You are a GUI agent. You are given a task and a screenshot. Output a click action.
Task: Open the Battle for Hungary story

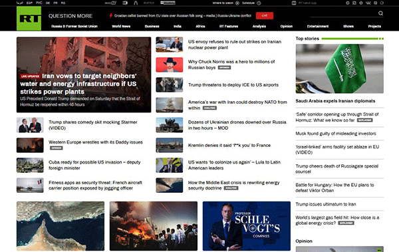pos(334,188)
